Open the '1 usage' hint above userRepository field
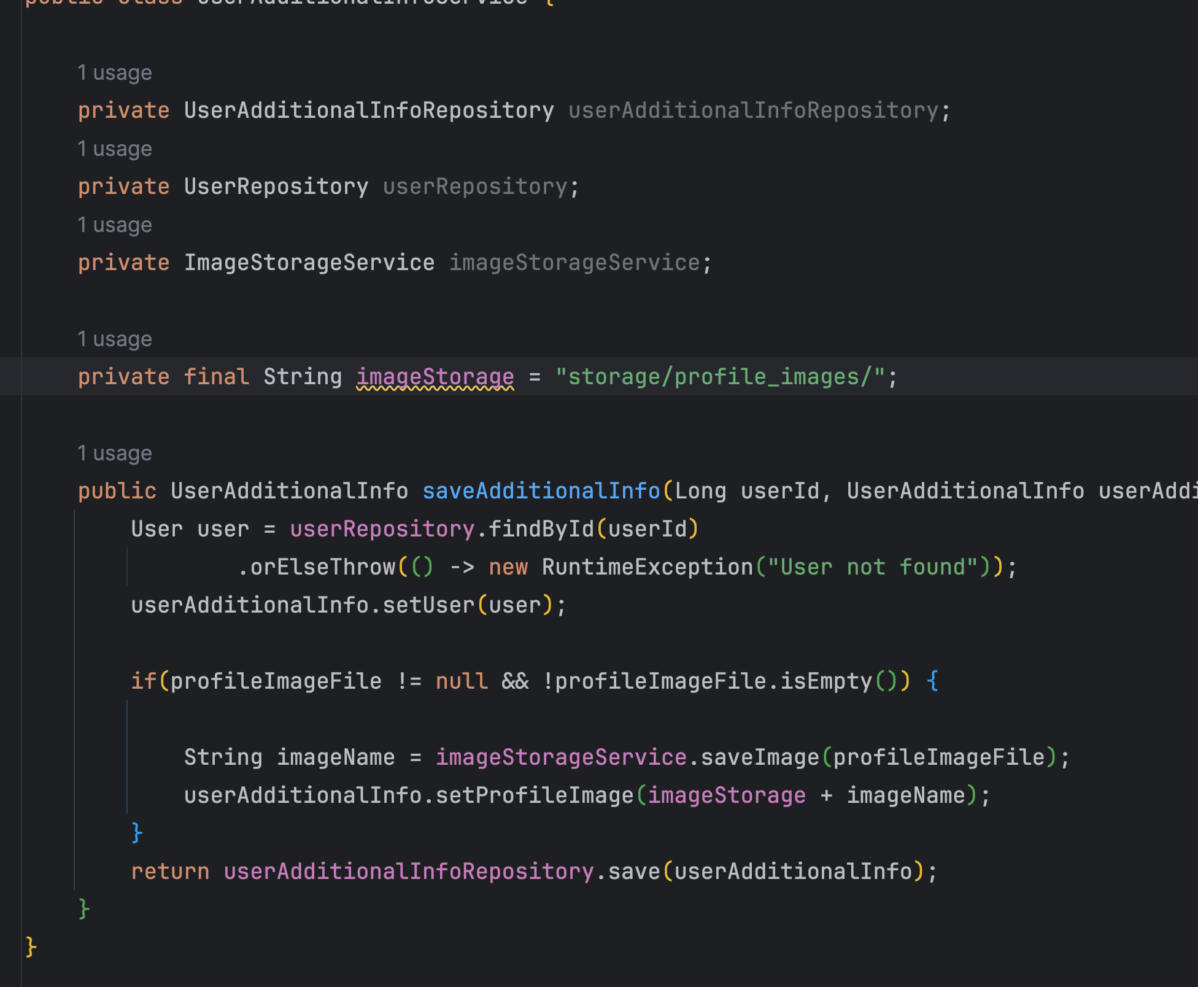The height and width of the screenshot is (987, 1198). tap(115, 149)
